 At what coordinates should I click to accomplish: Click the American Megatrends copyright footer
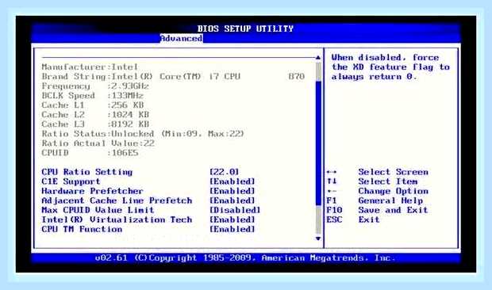tap(245, 258)
